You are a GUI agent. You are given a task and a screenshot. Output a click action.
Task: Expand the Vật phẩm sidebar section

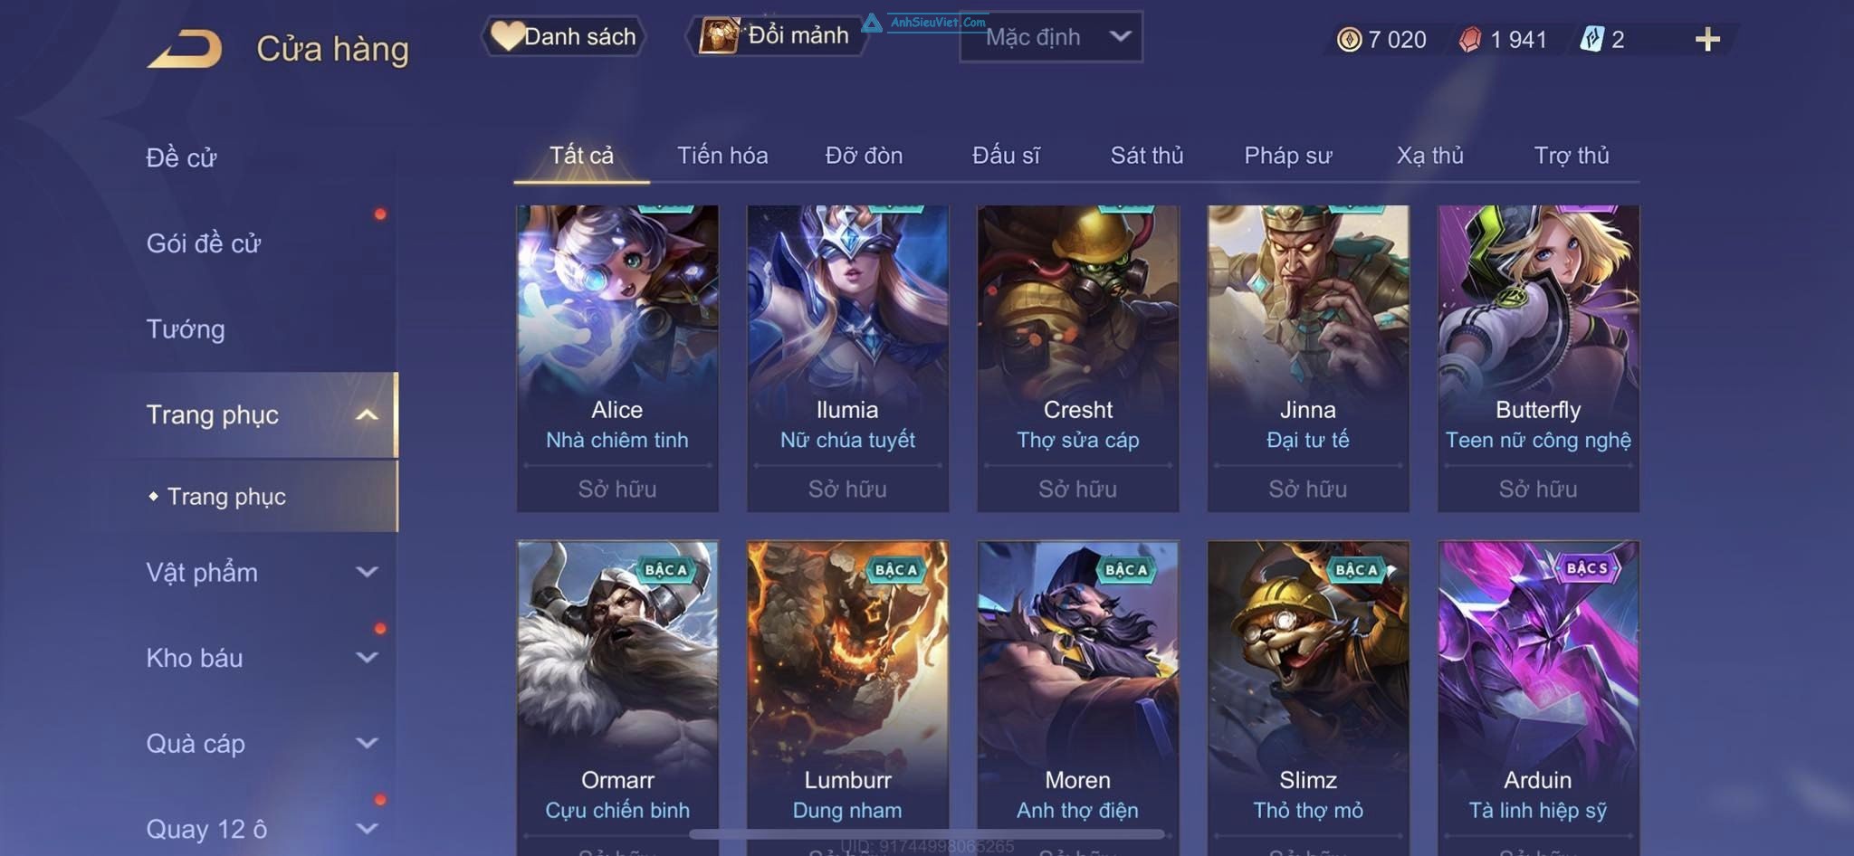click(x=367, y=572)
